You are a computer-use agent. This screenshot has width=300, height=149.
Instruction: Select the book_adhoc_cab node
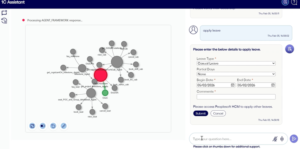pyautogui.click(x=121, y=79)
